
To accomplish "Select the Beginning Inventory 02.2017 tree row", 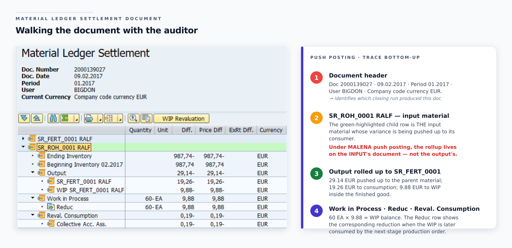I will (x=85, y=164).
